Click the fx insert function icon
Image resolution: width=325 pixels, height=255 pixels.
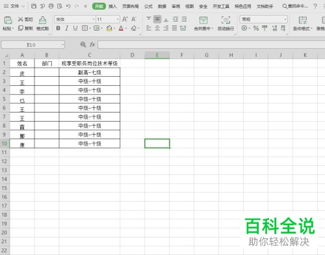pos(92,45)
